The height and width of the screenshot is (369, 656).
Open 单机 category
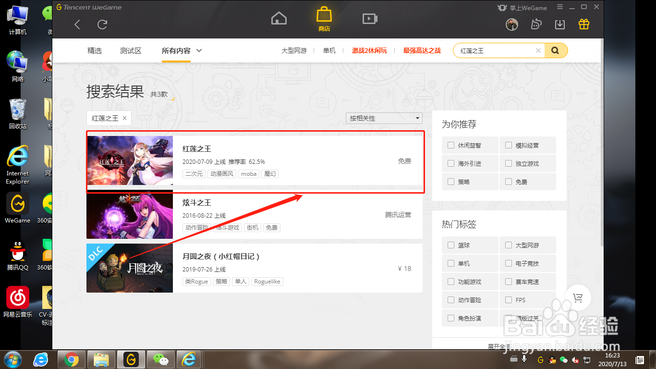pyautogui.click(x=329, y=50)
